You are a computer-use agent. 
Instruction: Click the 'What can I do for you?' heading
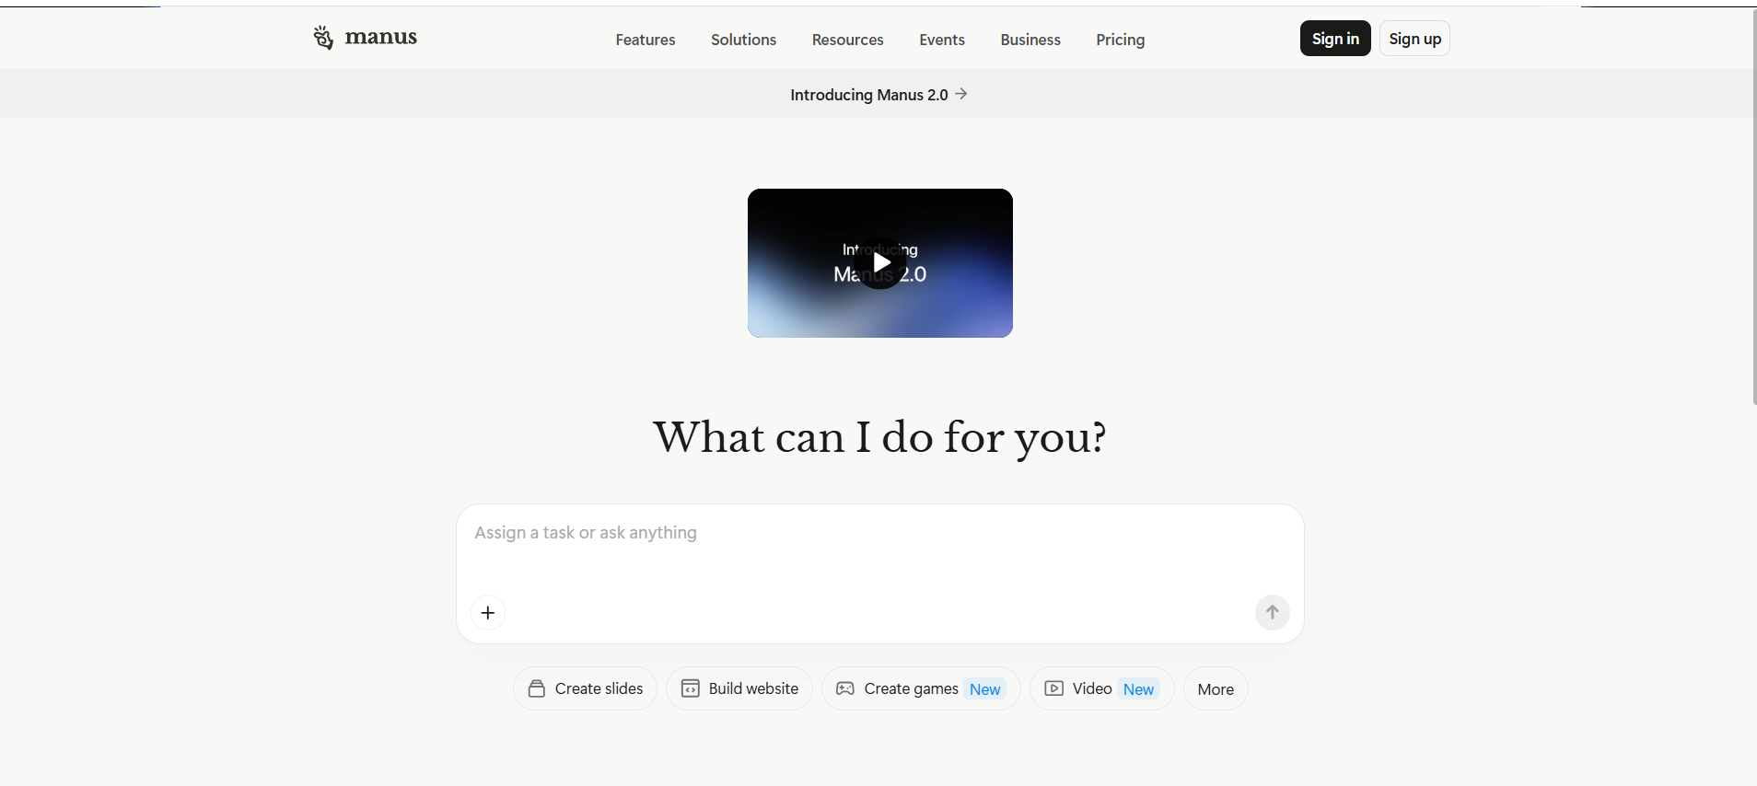point(879,437)
